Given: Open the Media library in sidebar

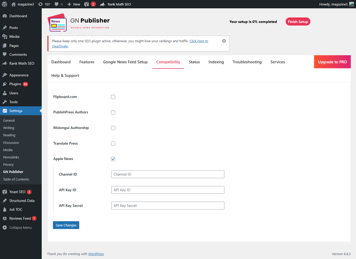Looking at the screenshot, I should coord(21,36).
